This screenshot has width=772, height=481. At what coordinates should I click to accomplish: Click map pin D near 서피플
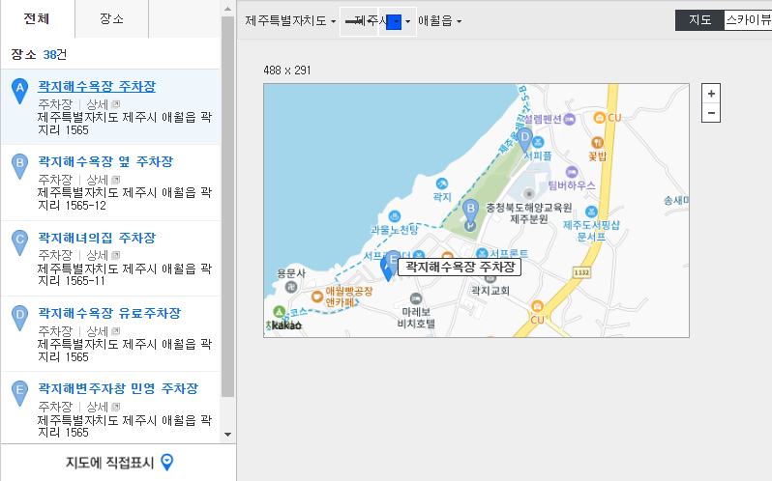click(525, 140)
